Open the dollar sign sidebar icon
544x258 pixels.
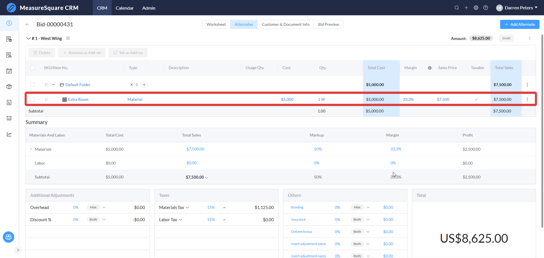[9, 23]
